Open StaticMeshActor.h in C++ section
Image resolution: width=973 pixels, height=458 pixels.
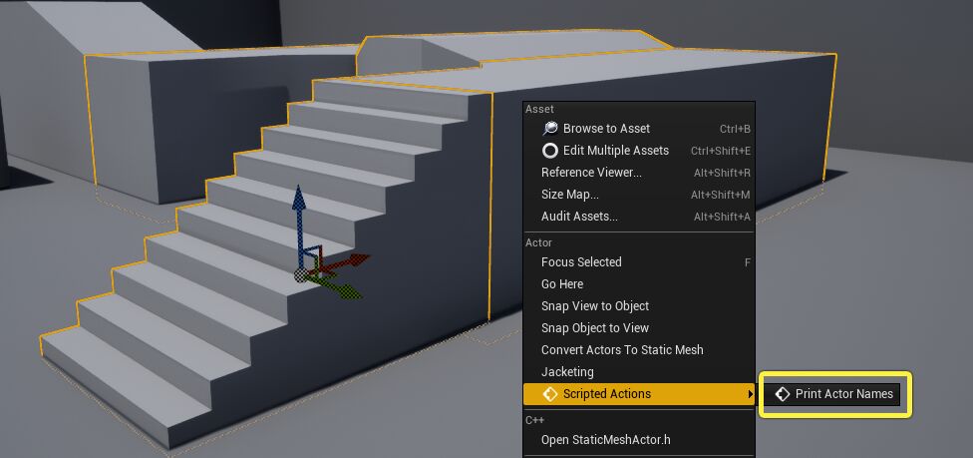[638, 440]
